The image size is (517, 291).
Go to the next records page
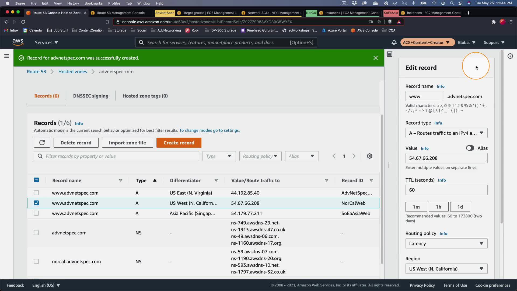pos(354,156)
